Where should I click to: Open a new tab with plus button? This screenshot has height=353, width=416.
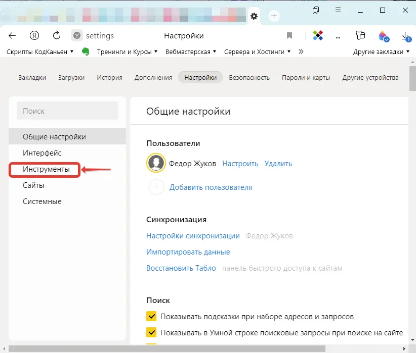(x=274, y=16)
